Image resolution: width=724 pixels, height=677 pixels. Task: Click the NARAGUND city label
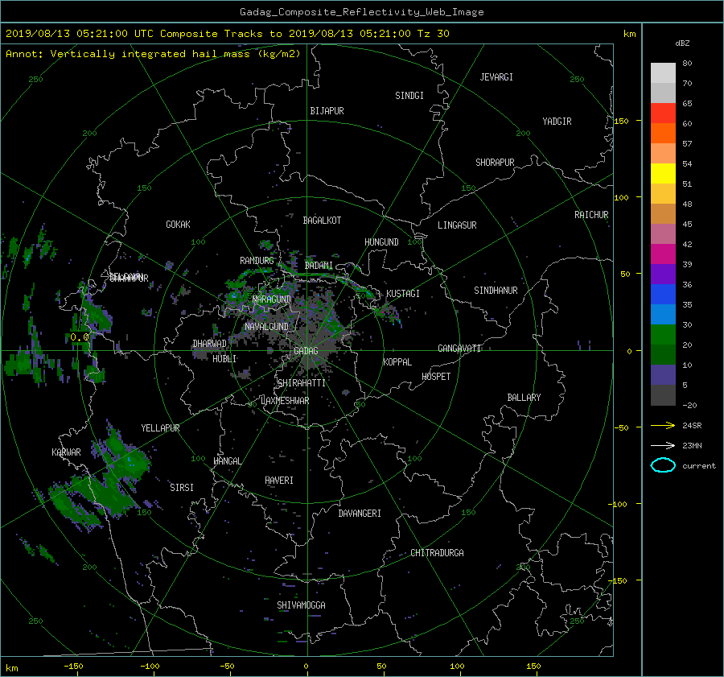pos(272,299)
